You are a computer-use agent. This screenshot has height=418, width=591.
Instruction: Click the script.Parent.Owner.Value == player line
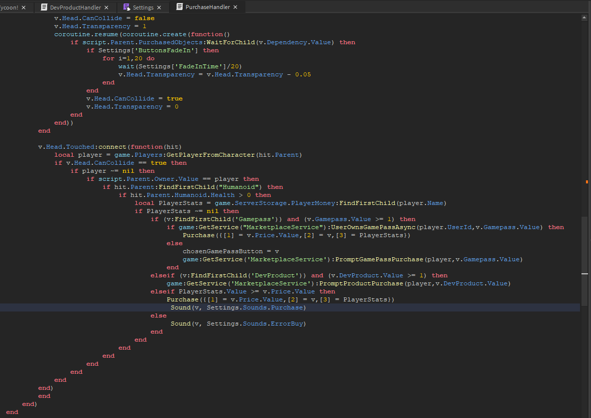point(173,179)
